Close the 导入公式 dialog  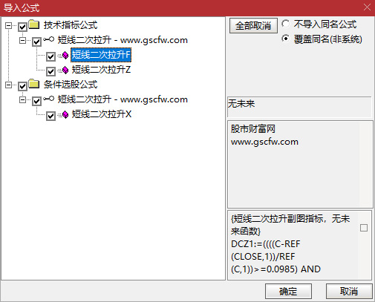367,7
